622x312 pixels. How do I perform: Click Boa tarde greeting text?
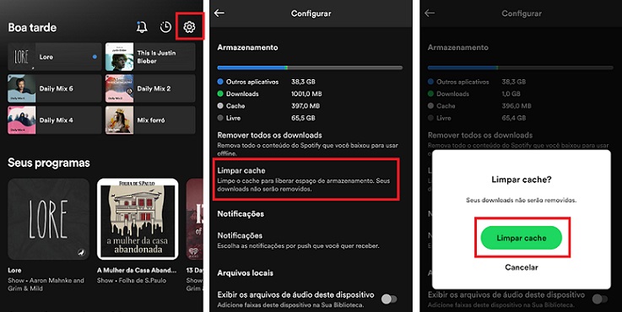(x=32, y=27)
